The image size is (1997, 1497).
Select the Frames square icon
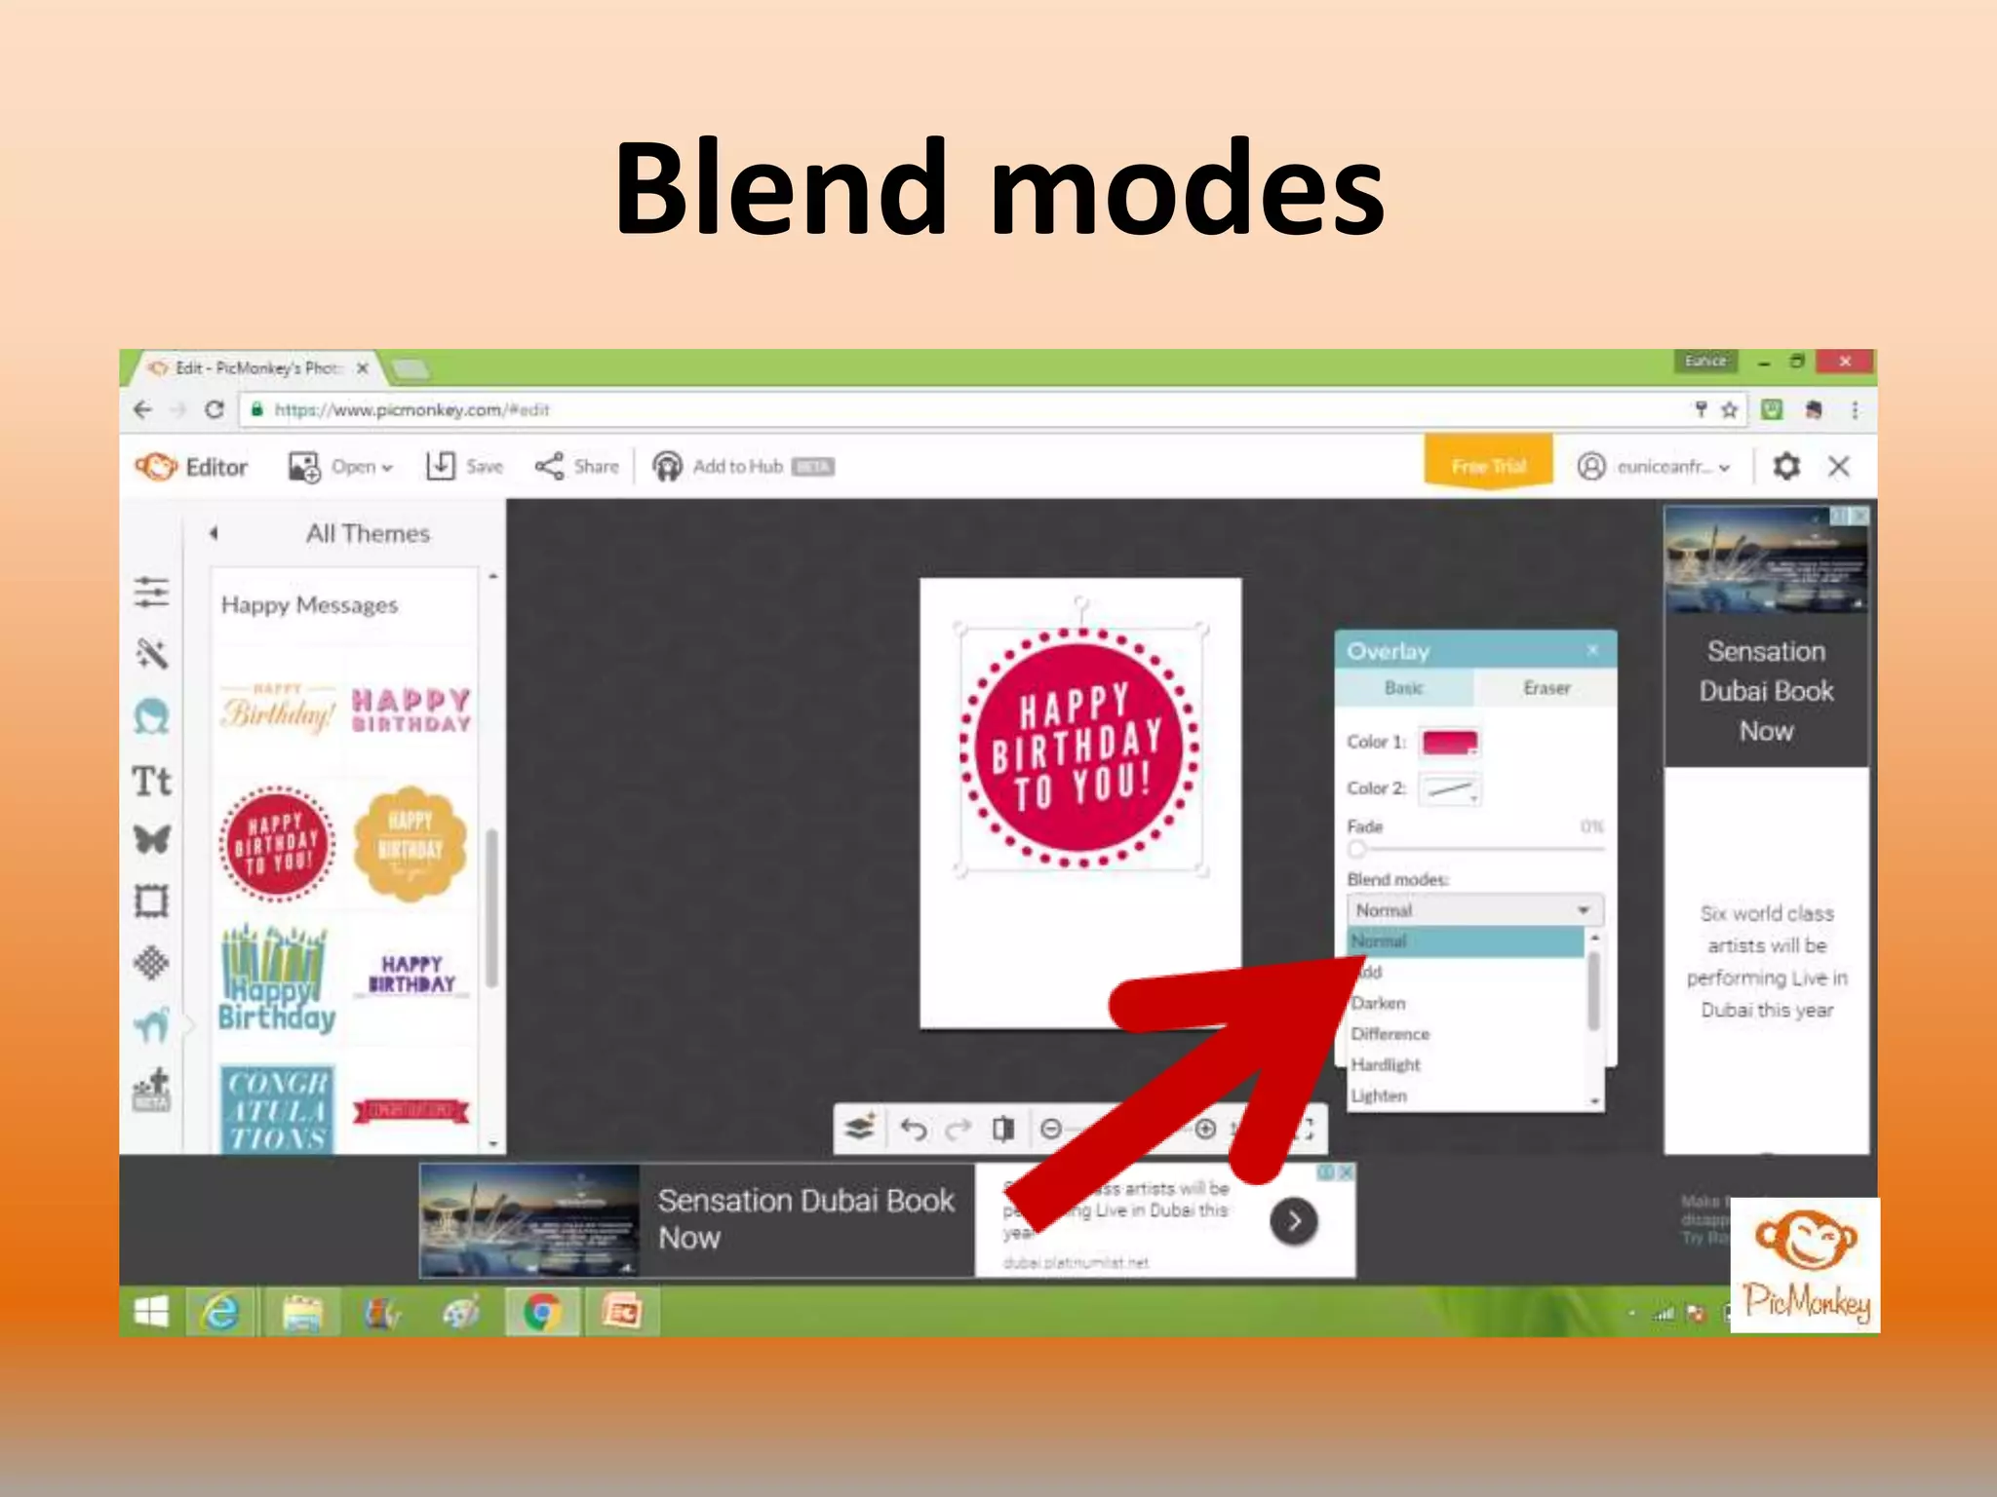(151, 901)
